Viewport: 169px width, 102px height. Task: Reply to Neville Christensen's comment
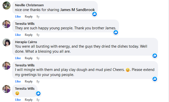pos(28,17)
